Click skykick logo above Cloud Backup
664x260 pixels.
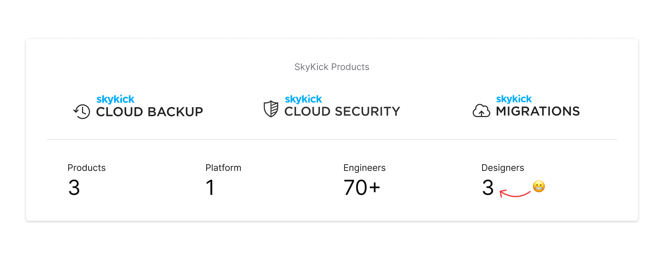tap(115, 99)
